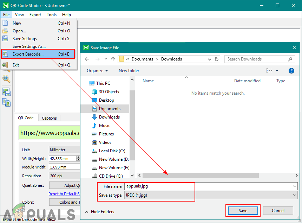Click the Colors and Transparency button
Viewport: 302px width, 223px height.
point(65,202)
